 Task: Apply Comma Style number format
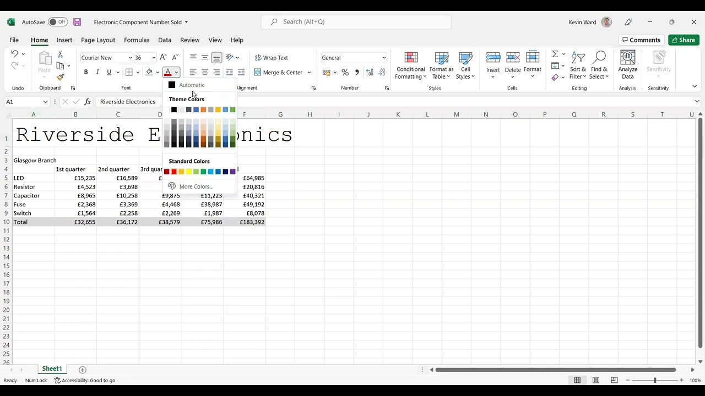tap(357, 72)
